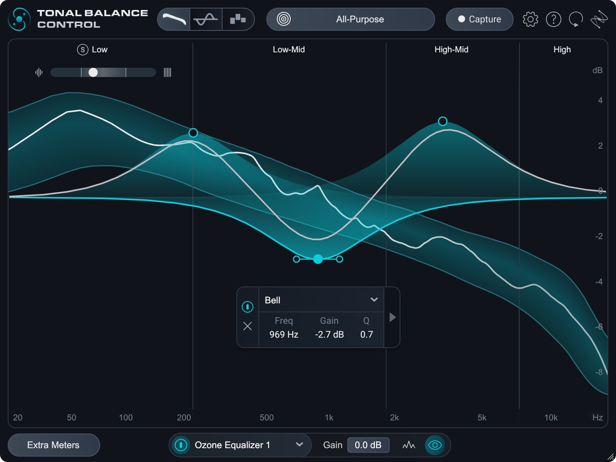Toggle Ozone Equalizer 1 power button
The width and height of the screenshot is (616, 462).
click(x=181, y=445)
